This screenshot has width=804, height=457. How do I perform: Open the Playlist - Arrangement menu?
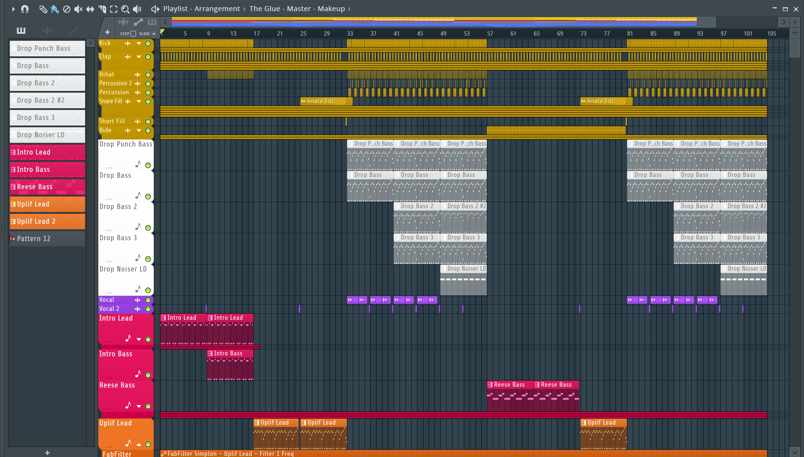tap(201, 9)
